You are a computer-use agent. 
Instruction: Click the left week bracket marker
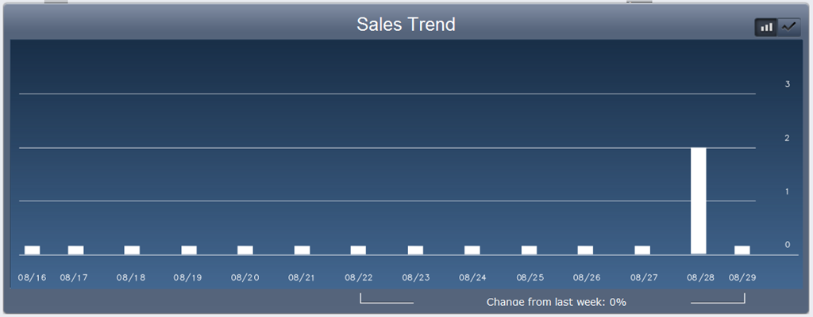[387, 300]
